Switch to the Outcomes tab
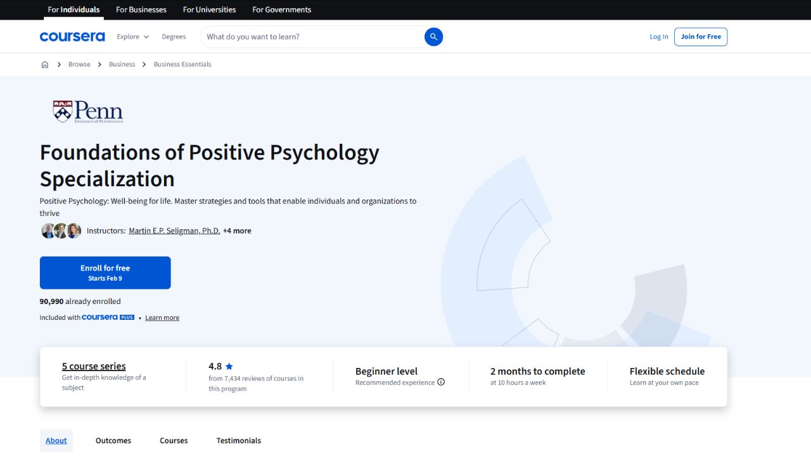 113,440
